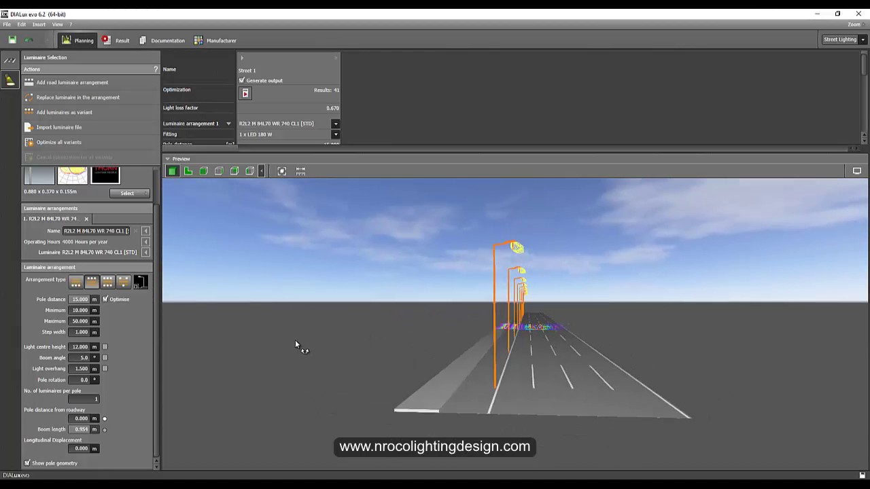Screen dimensions: 870x489
Task: Start optimization with the red play icon
Action: coord(245,93)
